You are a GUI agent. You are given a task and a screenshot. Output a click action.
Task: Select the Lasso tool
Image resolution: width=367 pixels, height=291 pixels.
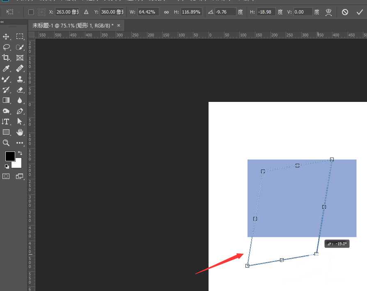(x=6, y=47)
